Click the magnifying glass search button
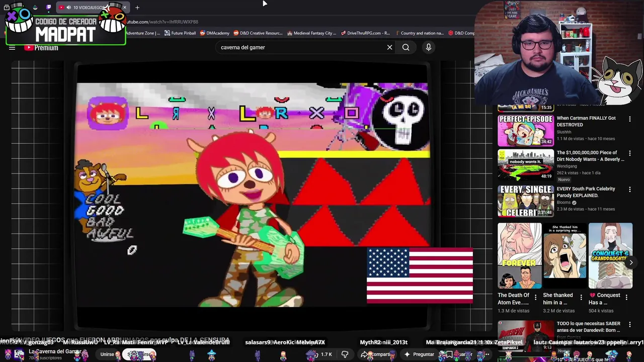Screen dimensions: 644x362 tap(406, 47)
